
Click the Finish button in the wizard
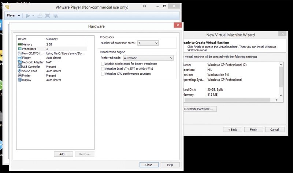(253, 130)
